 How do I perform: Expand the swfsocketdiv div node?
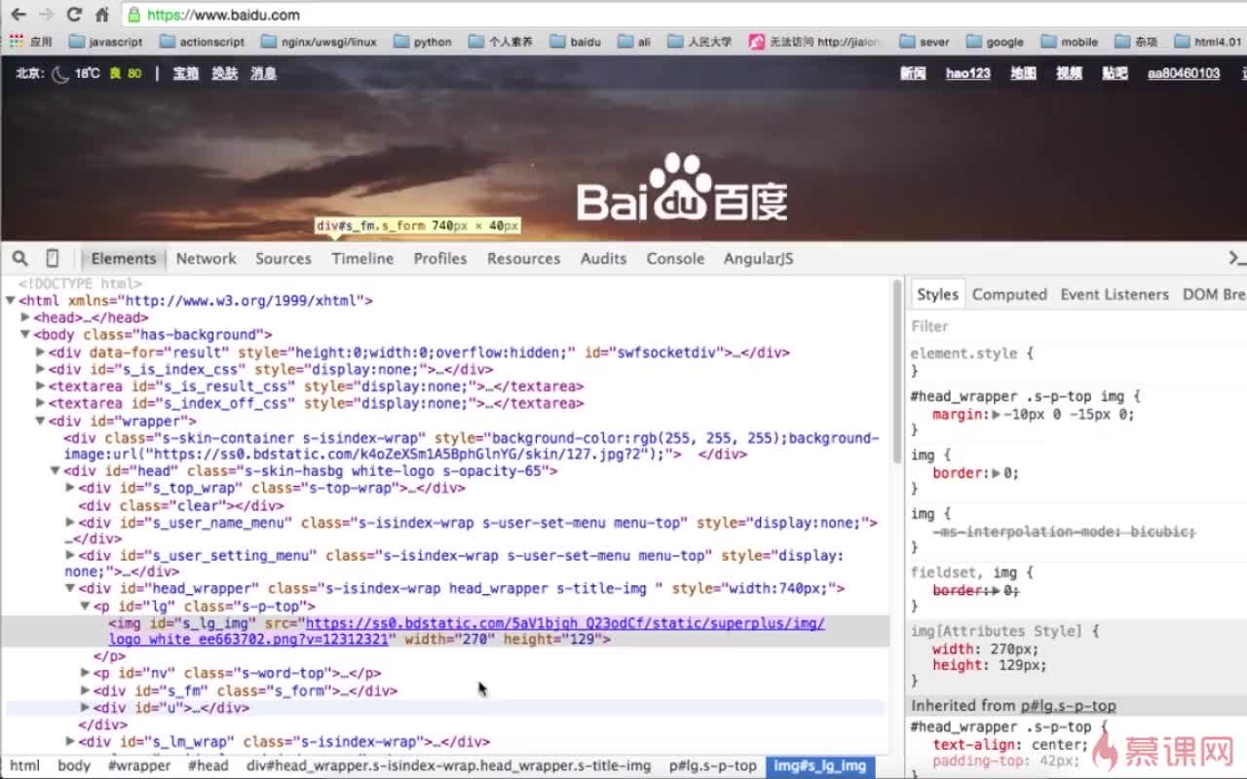pos(41,352)
